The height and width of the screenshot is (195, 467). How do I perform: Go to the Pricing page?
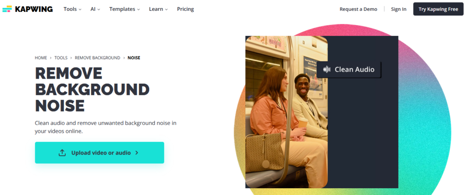click(x=185, y=9)
